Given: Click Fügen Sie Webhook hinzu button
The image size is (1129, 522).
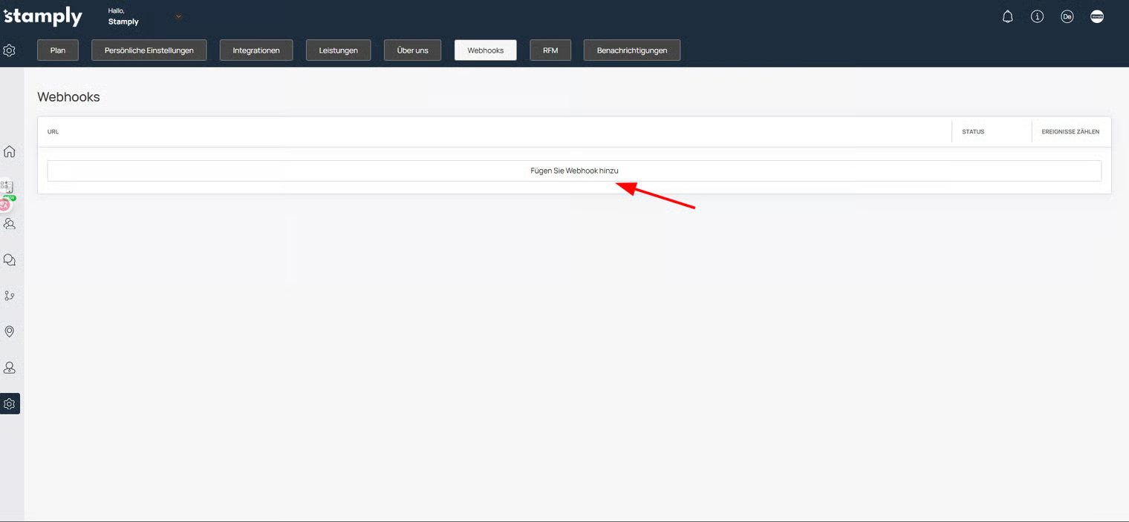Looking at the screenshot, I should [x=574, y=171].
